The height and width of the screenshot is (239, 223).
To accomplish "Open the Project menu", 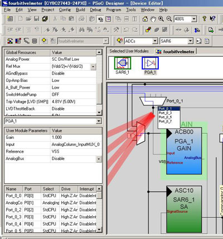I will pyautogui.click(x=48, y=9).
